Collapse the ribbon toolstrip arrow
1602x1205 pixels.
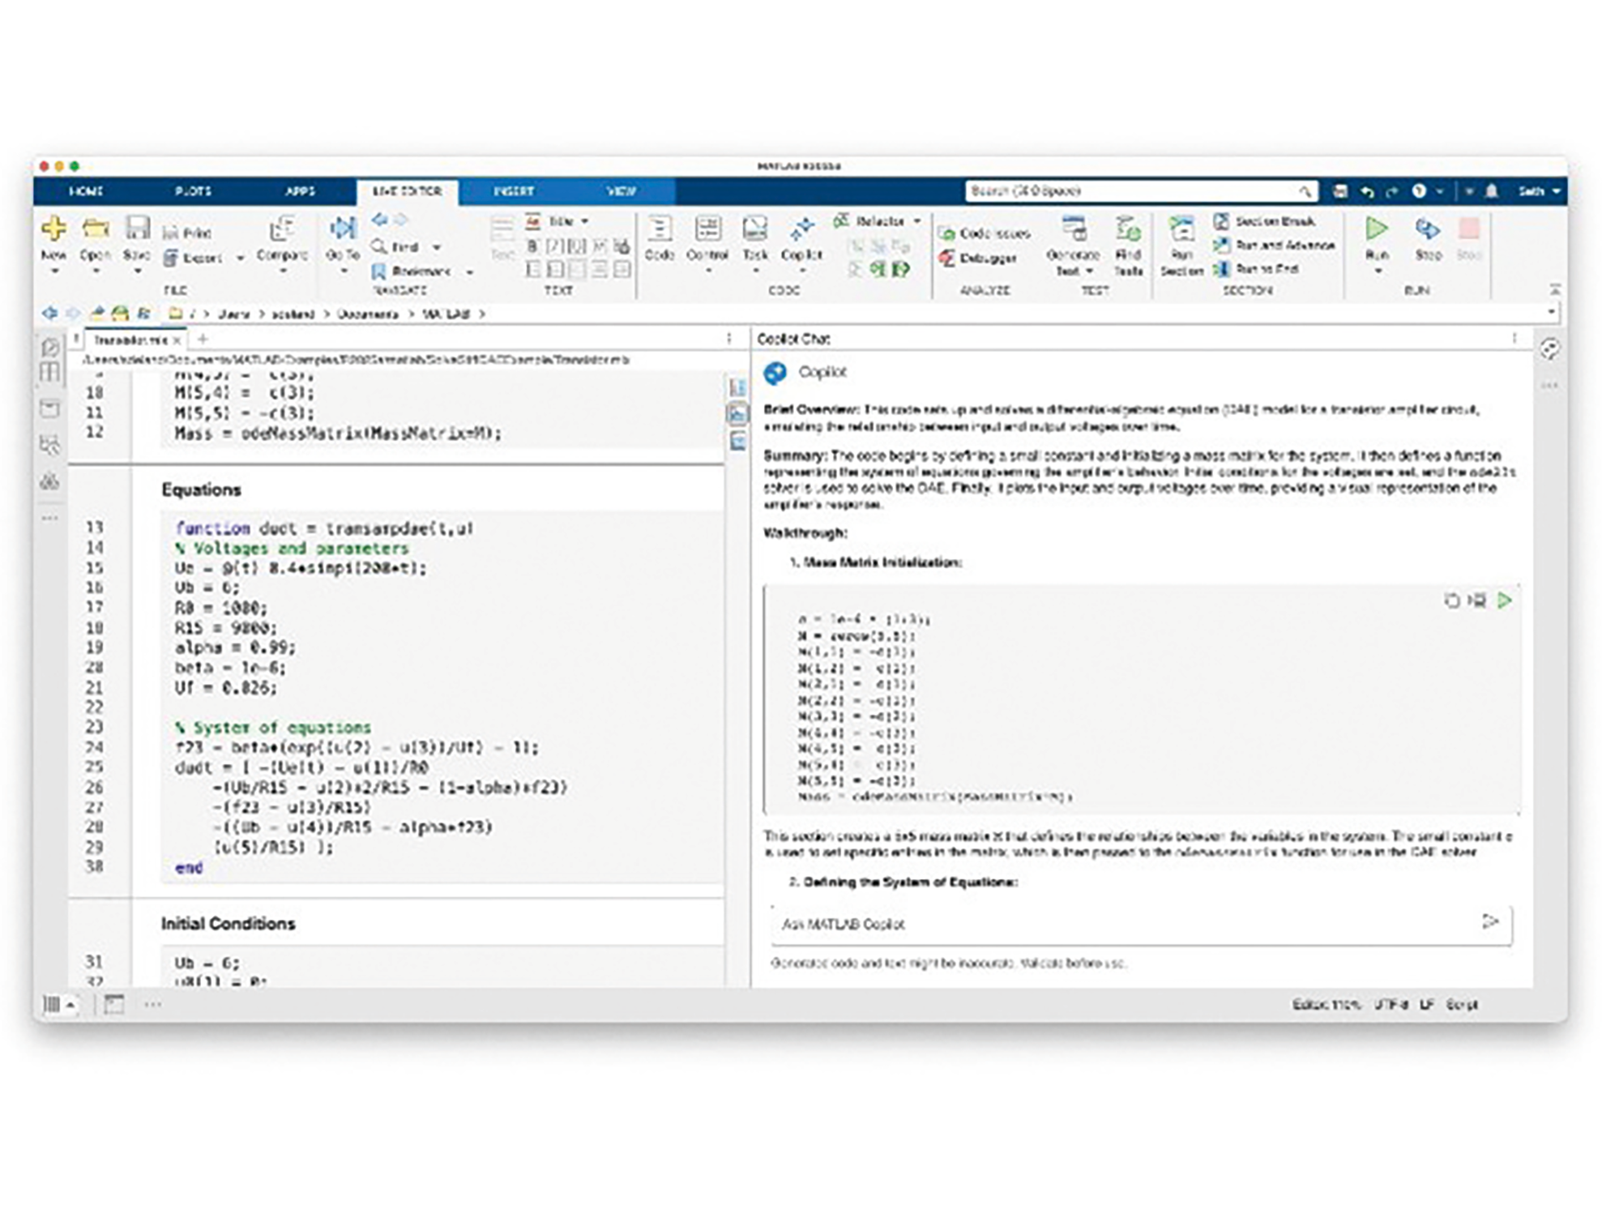[x=1555, y=288]
